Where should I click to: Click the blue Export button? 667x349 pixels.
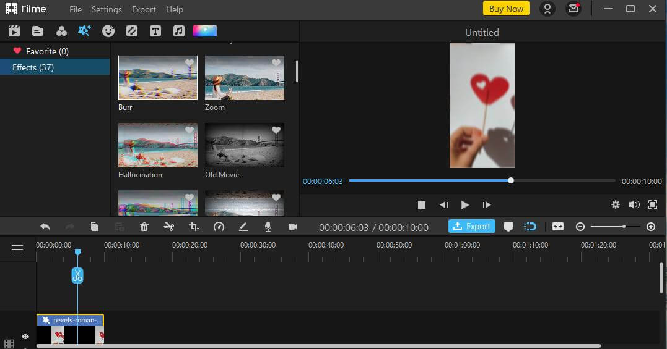click(472, 227)
